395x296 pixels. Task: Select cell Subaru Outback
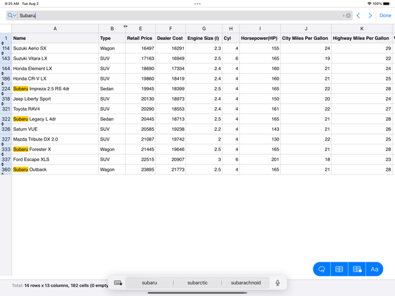click(x=55, y=169)
